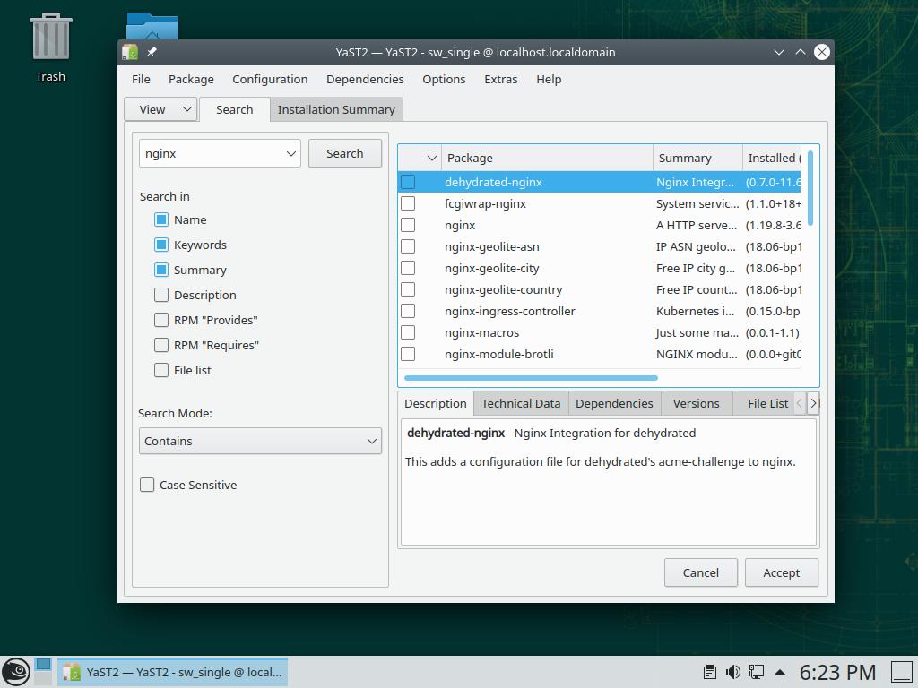Open the View dropdown
918x688 pixels.
click(x=160, y=109)
